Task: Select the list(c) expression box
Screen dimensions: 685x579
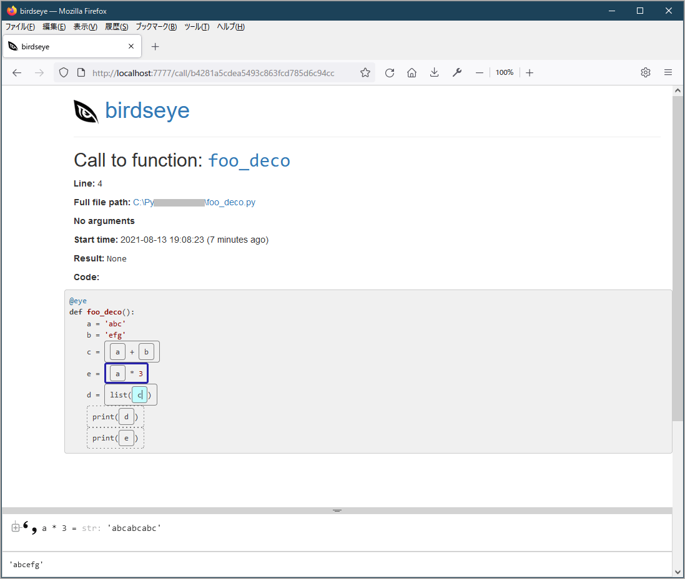Action: point(131,395)
